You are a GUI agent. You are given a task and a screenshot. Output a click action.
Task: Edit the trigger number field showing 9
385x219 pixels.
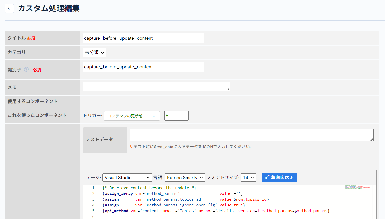pyautogui.click(x=176, y=115)
